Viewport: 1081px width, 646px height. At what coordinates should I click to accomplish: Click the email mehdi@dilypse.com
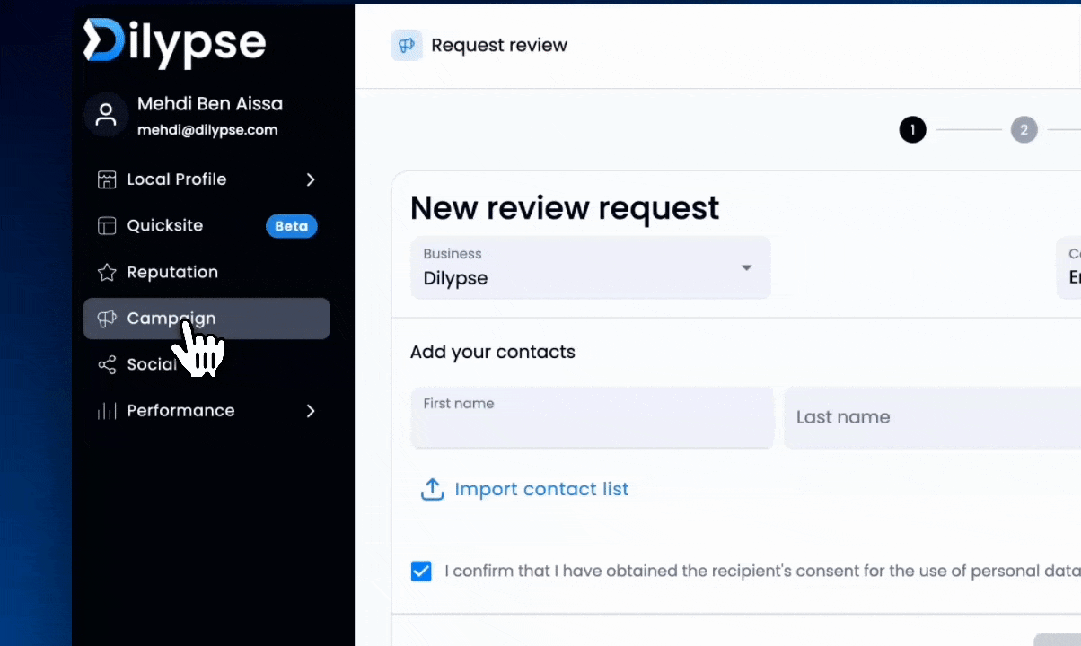[x=207, y=130]
